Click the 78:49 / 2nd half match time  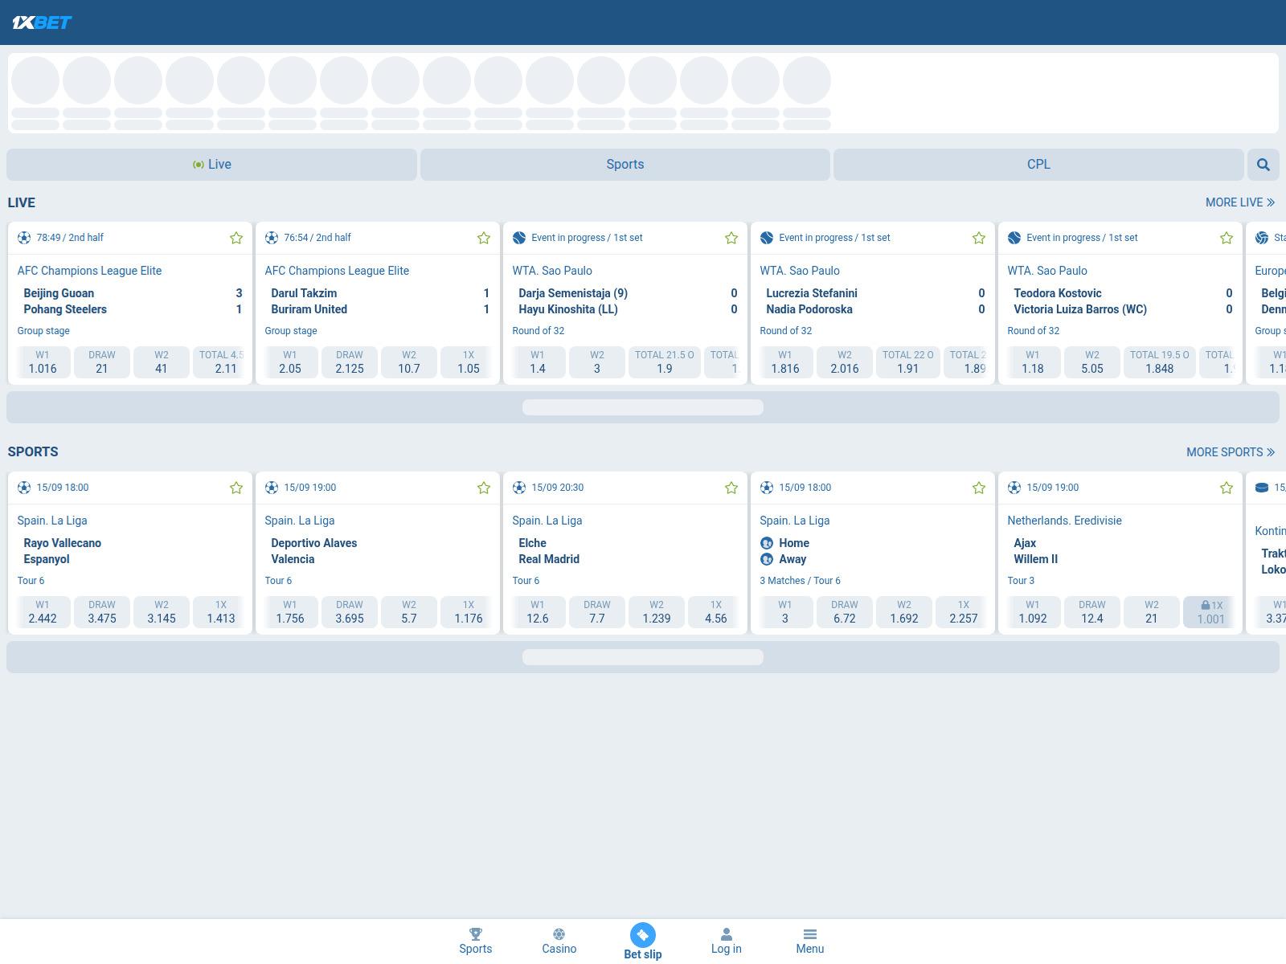coord(70,238)
